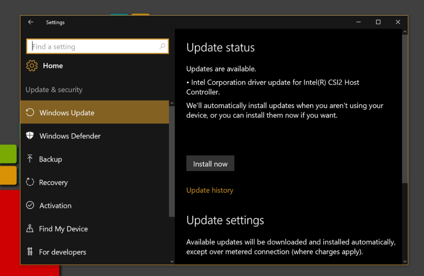The height and width of the screenshot is (276, 424).
Task: Go to the Backup section
Action: pos(95,159)
